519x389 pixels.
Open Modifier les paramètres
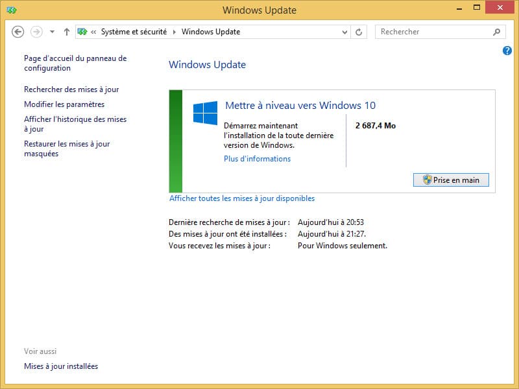tap(64, 104)
